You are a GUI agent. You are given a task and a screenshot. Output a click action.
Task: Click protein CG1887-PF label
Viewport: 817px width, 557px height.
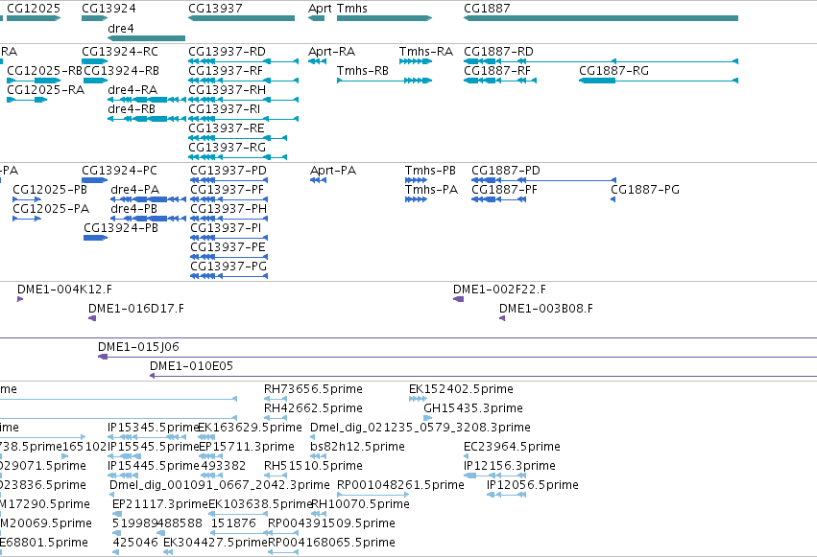(504, 190)
